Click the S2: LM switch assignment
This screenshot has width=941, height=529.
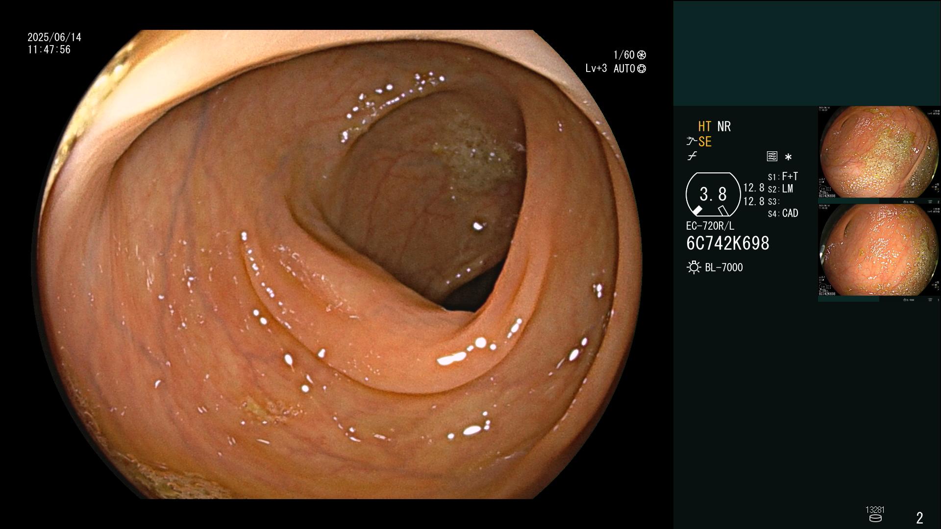(780, 189)
